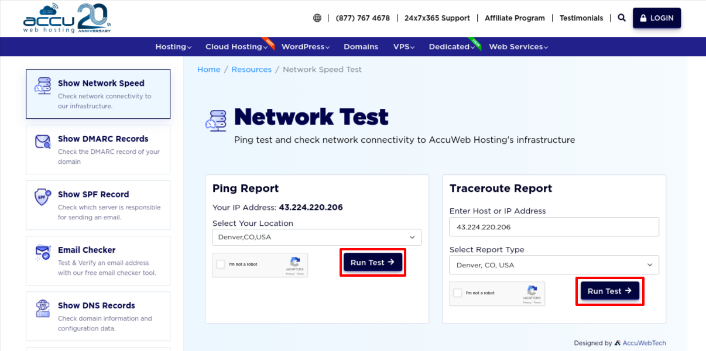Click the AccuWebTech logo icon
Image resolution: width=706 pixels, height=351 pixels.
point(618,343)
